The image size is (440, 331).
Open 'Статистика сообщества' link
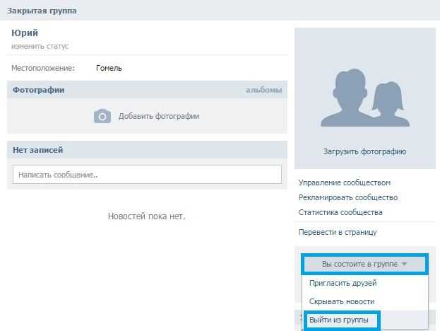(x=340, y=212)
